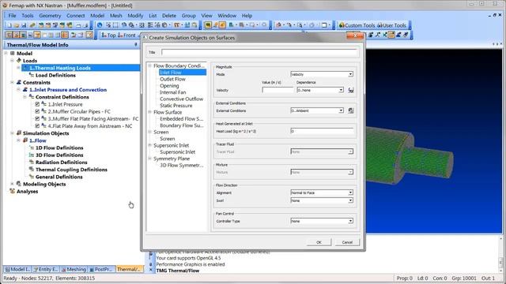
Task: Open the Tools menu
Action: (x=28, y=16)
